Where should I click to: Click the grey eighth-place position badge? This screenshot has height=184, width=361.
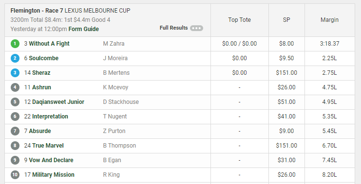pyautogui.click(x=15, y=146)
